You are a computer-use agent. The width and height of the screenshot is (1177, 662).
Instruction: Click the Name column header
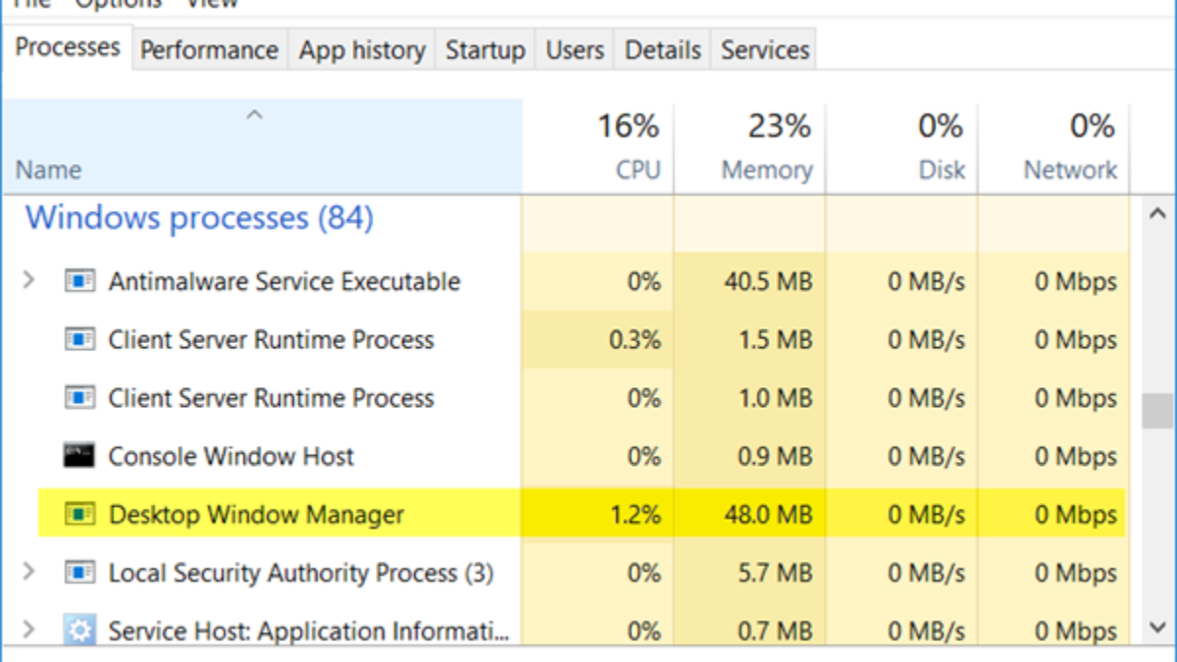tap(48, 169)
